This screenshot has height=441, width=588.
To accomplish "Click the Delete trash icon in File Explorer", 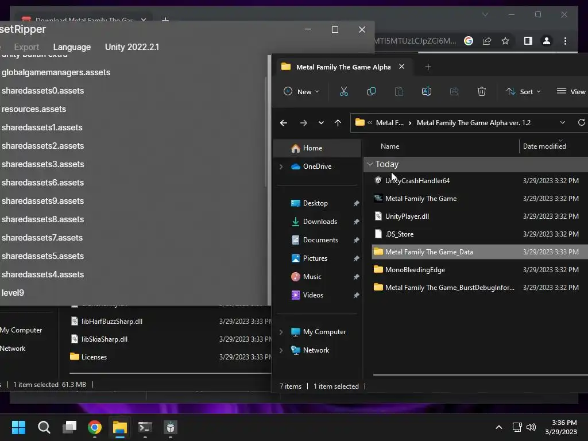I will click(x=482, y=91).
